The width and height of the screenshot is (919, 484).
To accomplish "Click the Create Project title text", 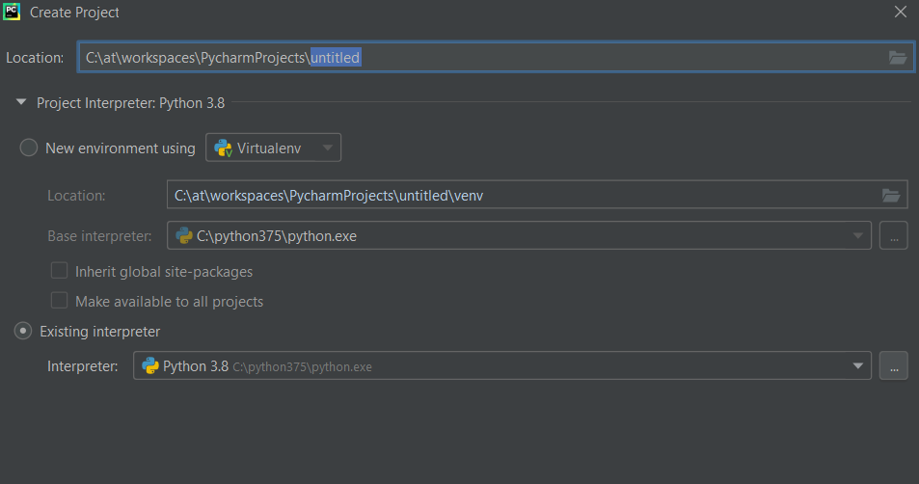I will click(x=74, y=13).
